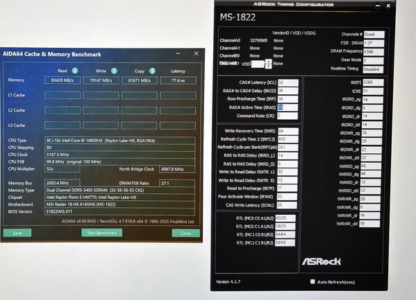The width and height of the screenshot is (416, 300).
Task: Select the CAS# Latency (tCL) field
Action: 288,82
